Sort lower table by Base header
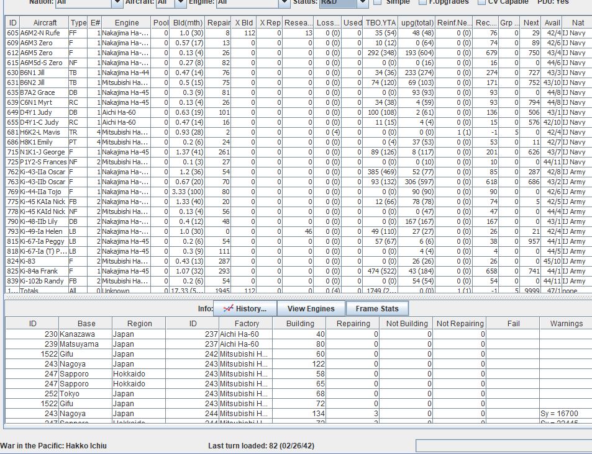The height and width of the screenshot is (454, 592). pos(86,324)
